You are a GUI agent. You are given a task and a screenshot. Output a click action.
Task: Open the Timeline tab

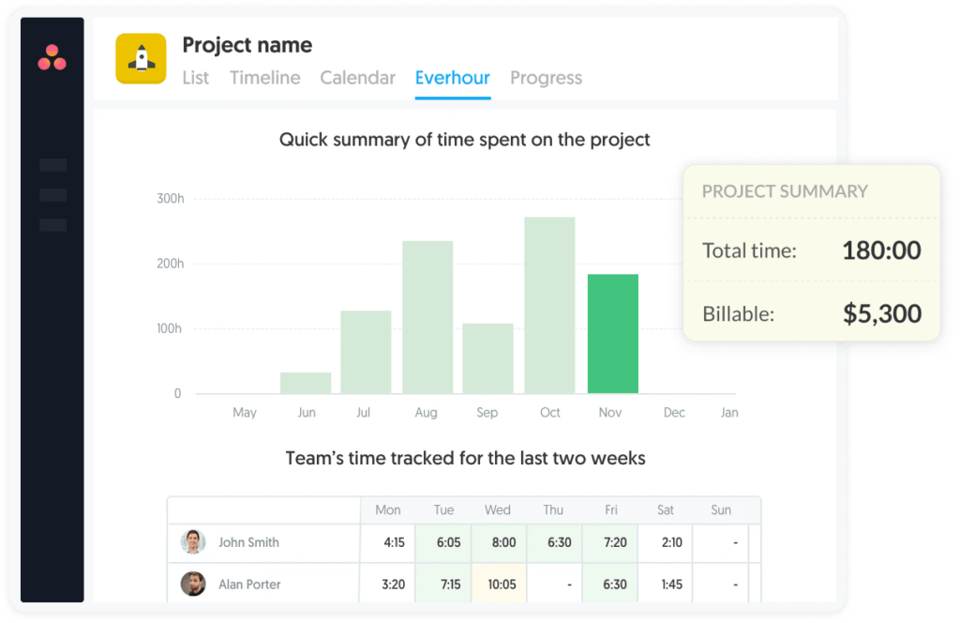tap(264, 79)
